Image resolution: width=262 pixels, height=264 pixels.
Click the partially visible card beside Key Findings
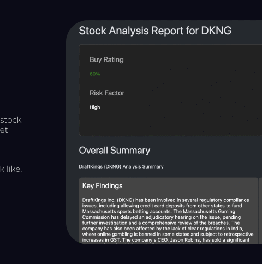[x=260, y=211]
